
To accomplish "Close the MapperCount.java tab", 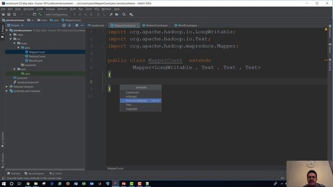I will click(x=137, y=25).
